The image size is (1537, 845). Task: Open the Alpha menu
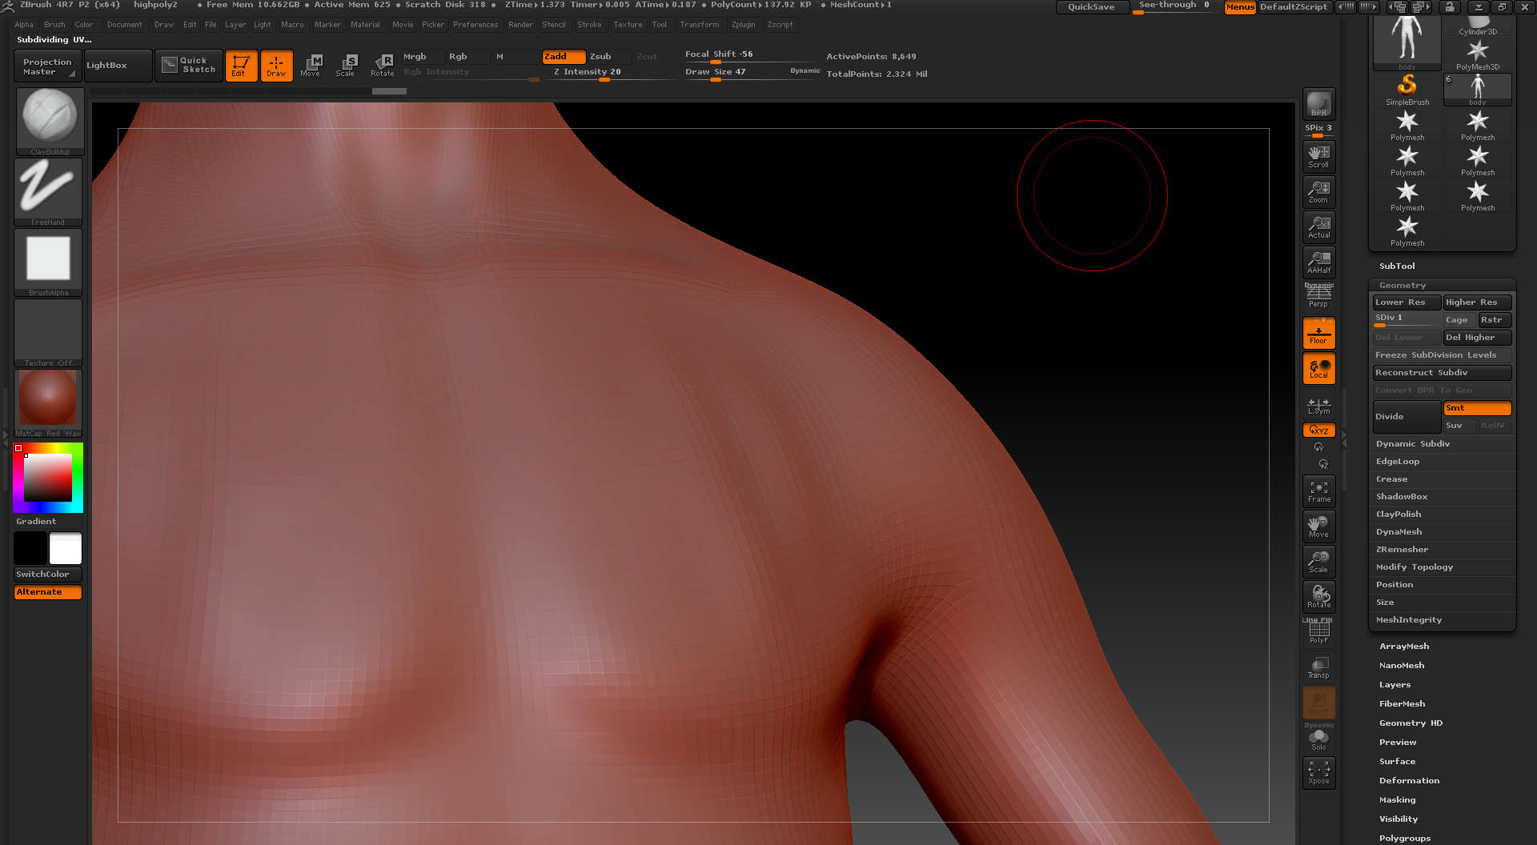pos(24,25)
